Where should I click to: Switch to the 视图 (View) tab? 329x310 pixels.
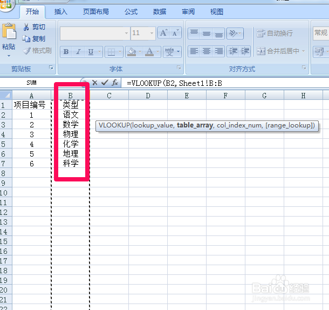pyautogui.click(x=216, y=11)
